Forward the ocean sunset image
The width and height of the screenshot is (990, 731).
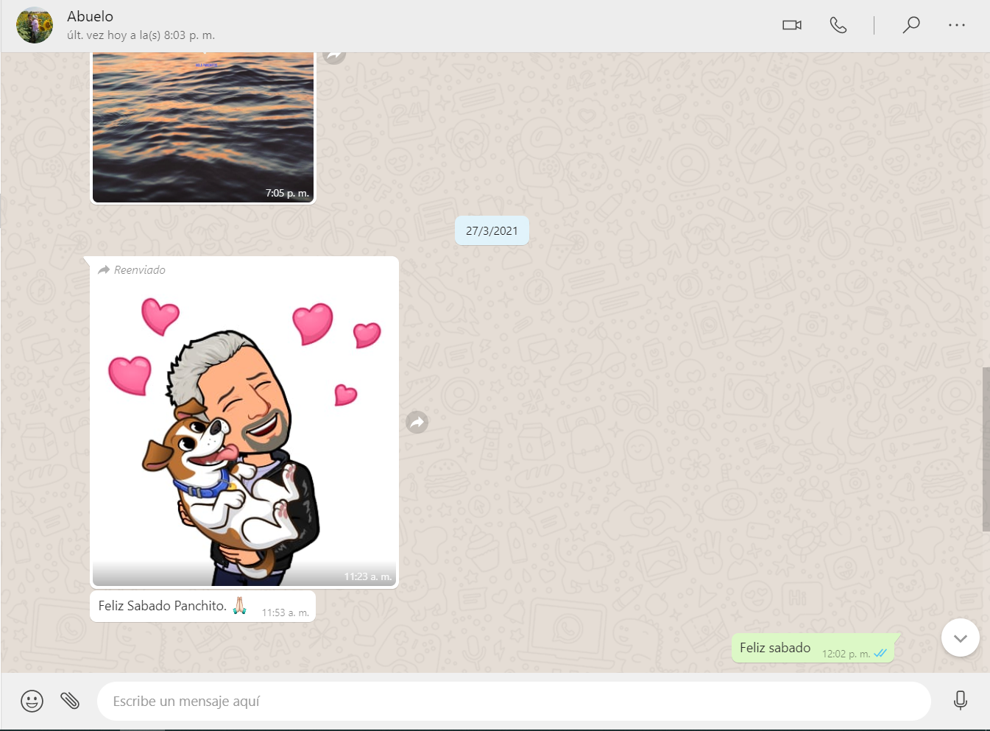pos(334,56)
